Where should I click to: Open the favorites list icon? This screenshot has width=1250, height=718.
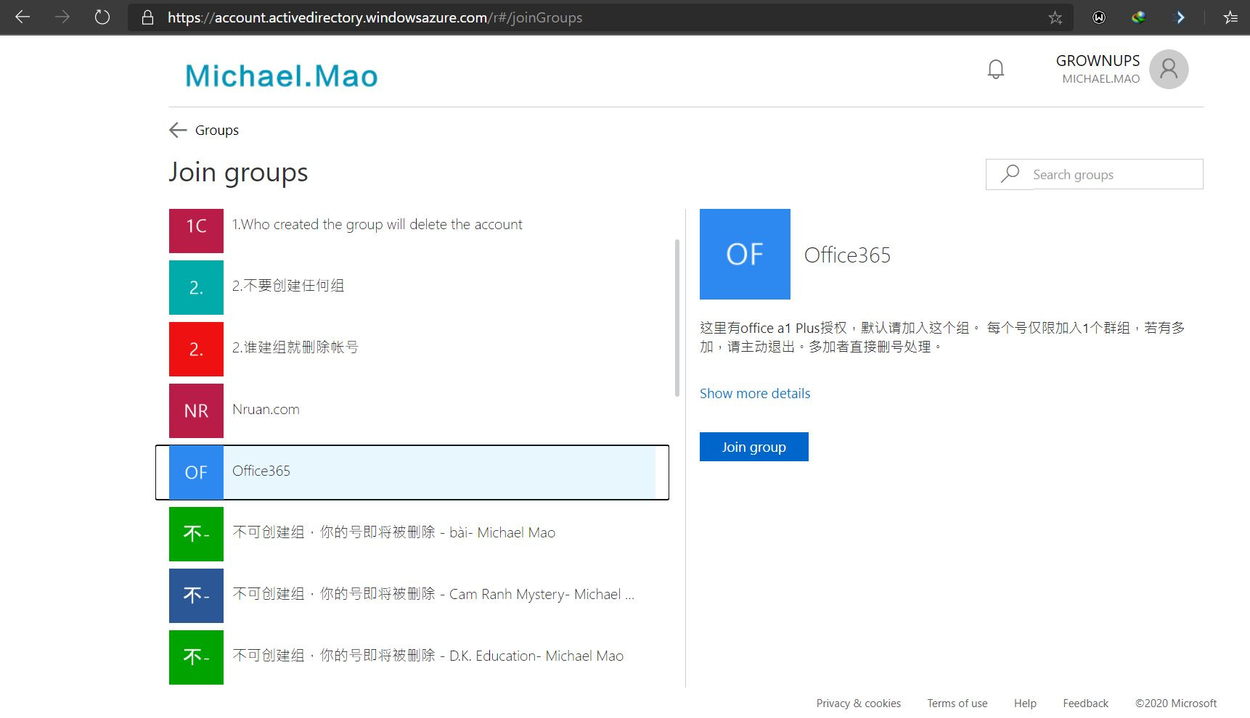coord(1230,17)
